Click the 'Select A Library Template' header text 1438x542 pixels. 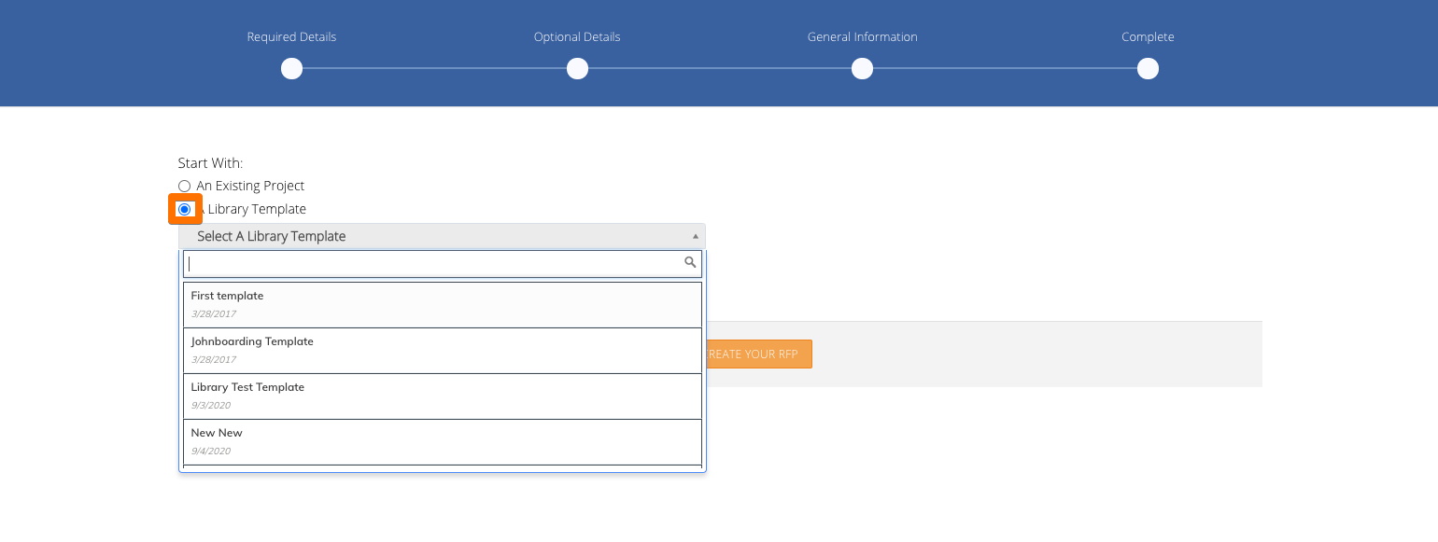pos(271,237)
